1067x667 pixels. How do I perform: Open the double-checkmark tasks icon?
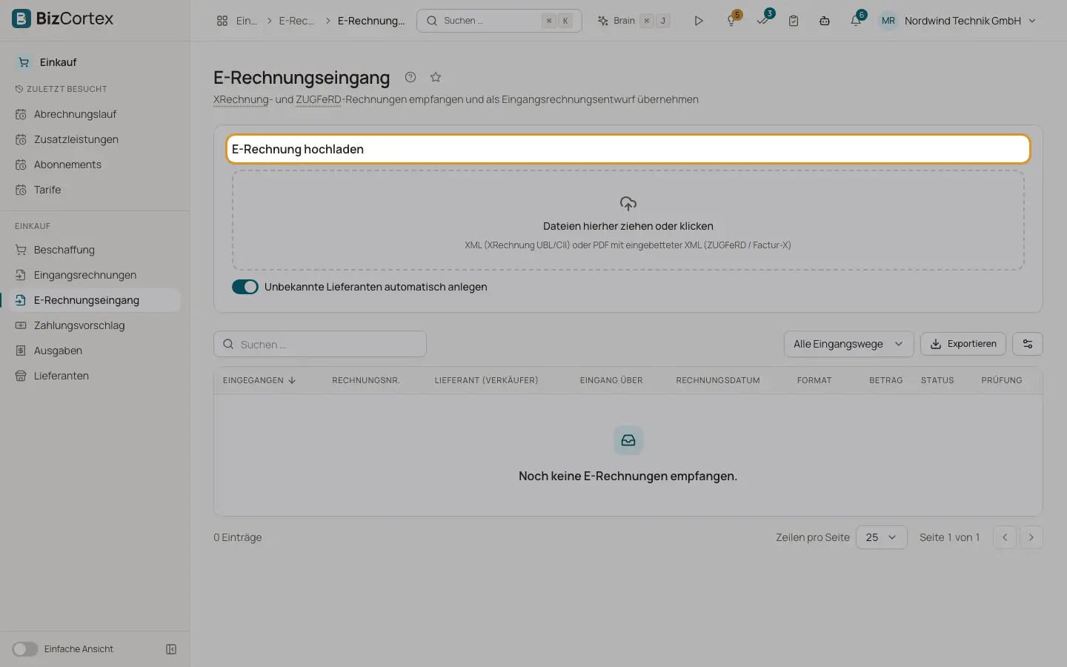coord(762,21)
